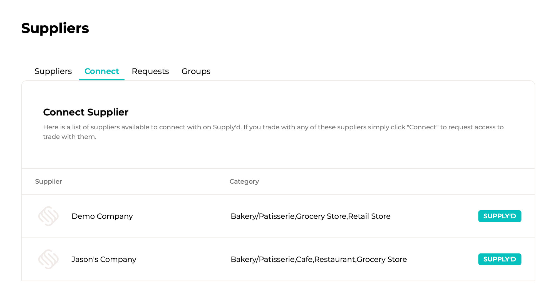Click "Retail Store" in Demo Company's categories
The width and height of the screenshot is (556, 296).
click(x=369, y=216)
